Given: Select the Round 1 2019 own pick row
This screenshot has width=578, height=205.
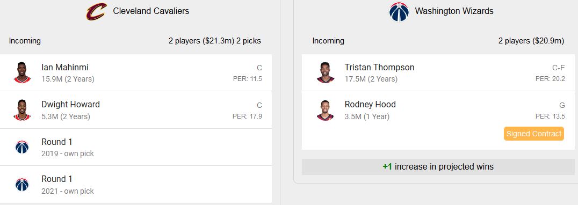Looking at the screenshot, I should pos(136,147).
